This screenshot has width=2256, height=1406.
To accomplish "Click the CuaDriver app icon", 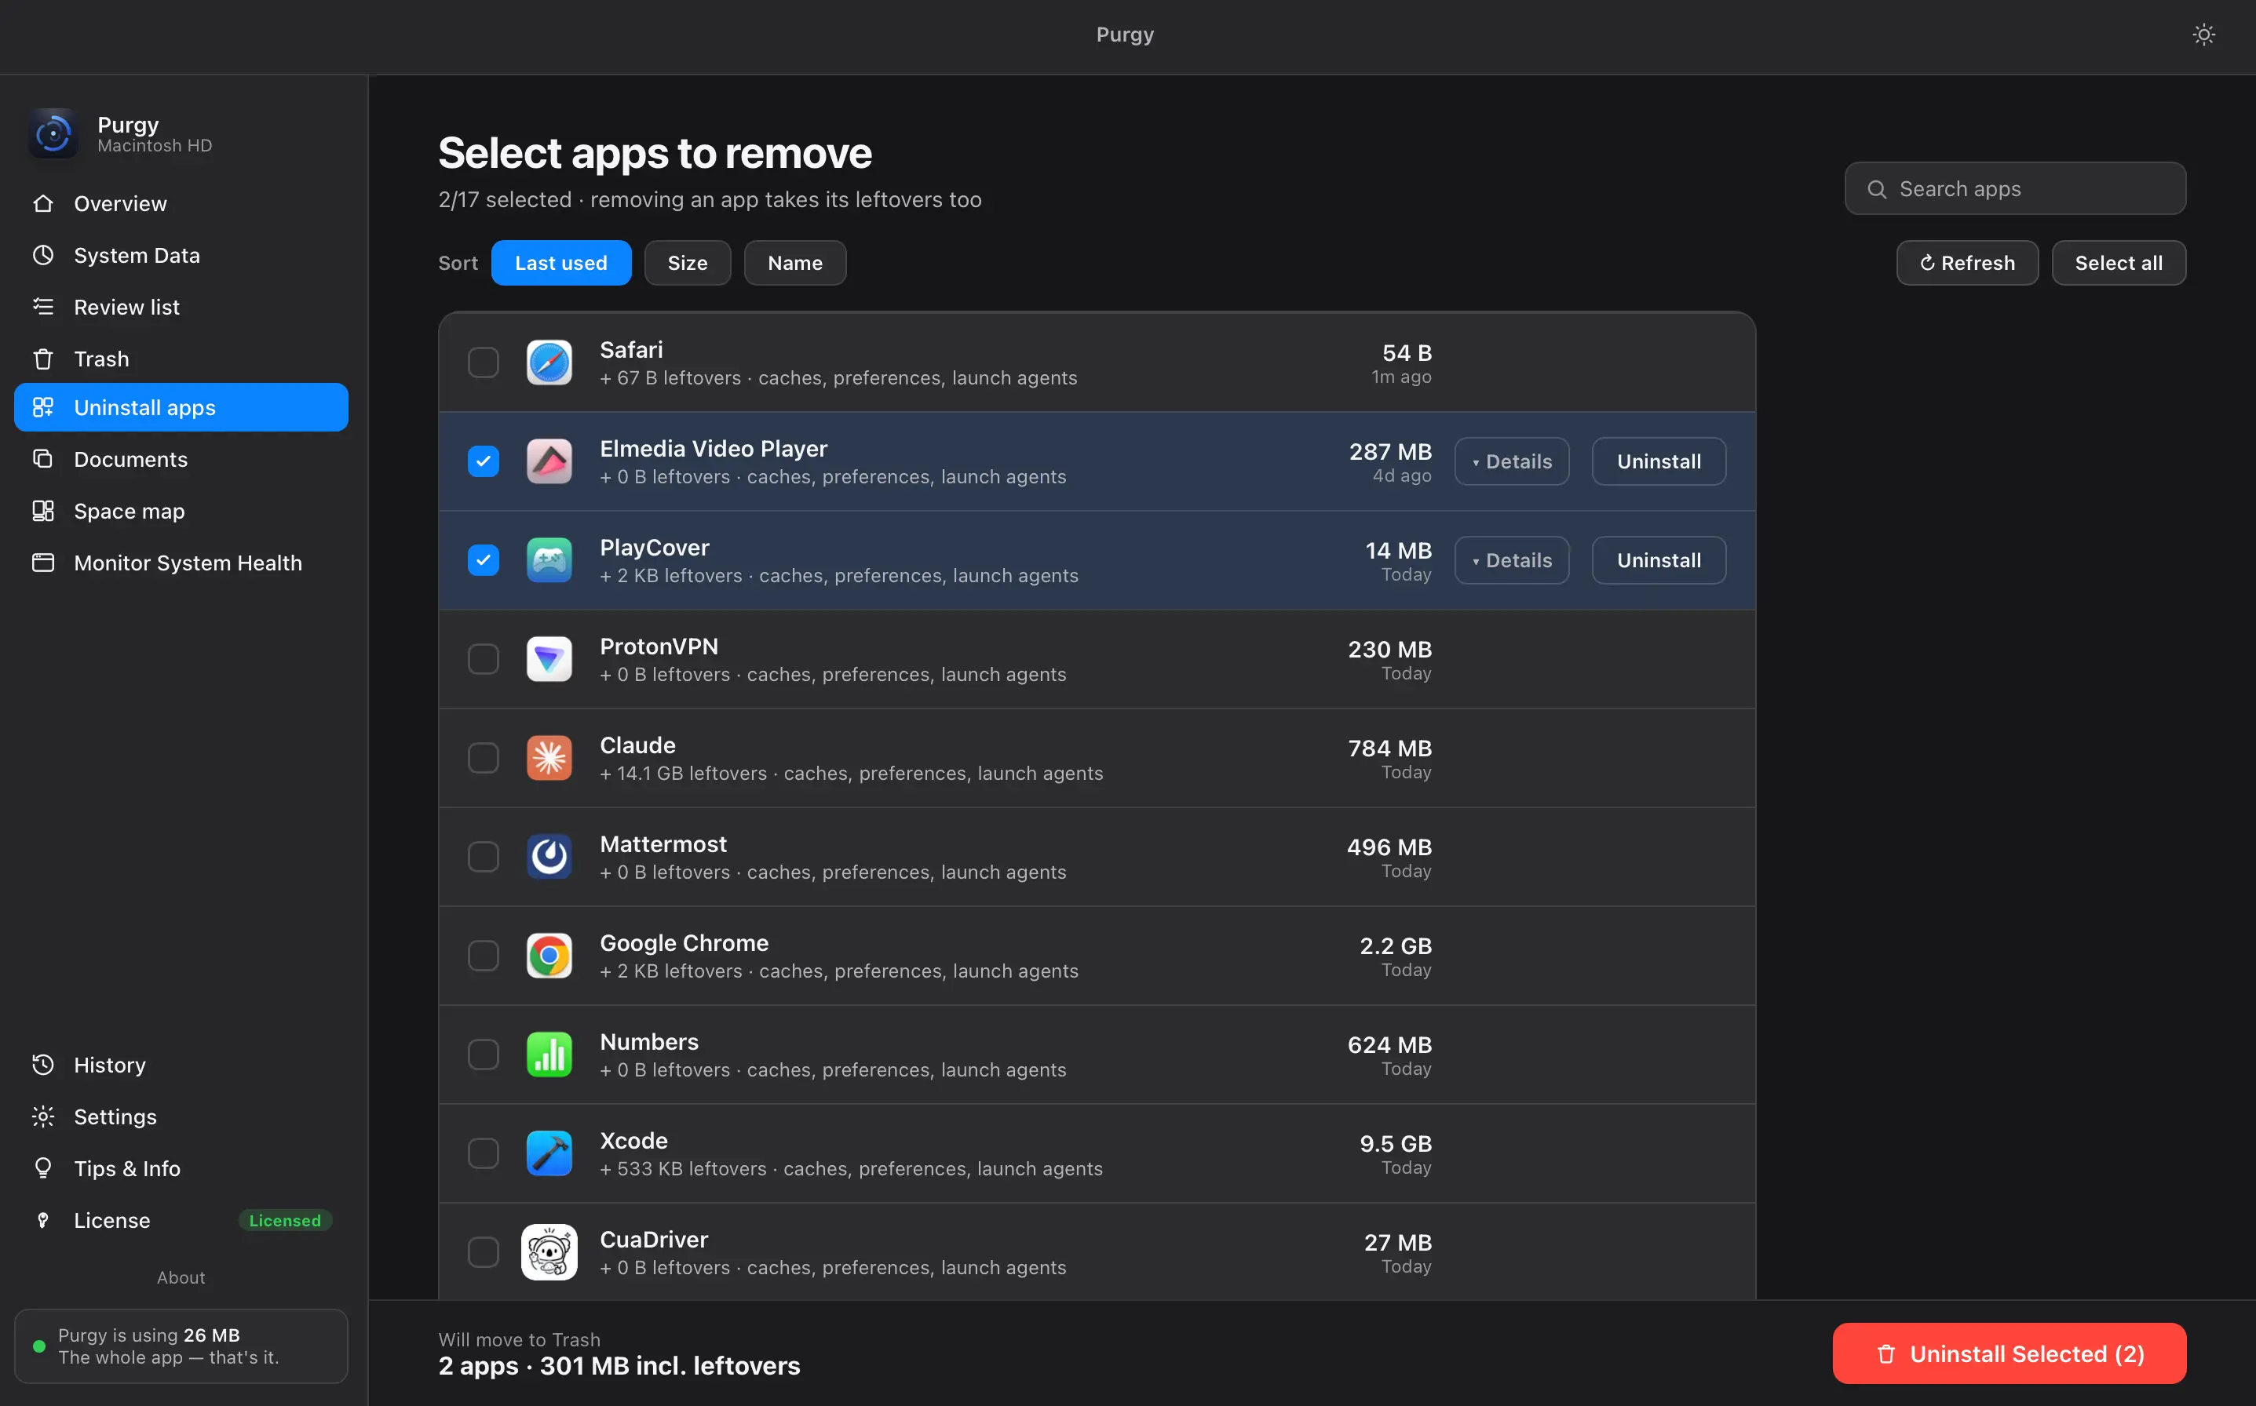I will tap(549, 1251).
